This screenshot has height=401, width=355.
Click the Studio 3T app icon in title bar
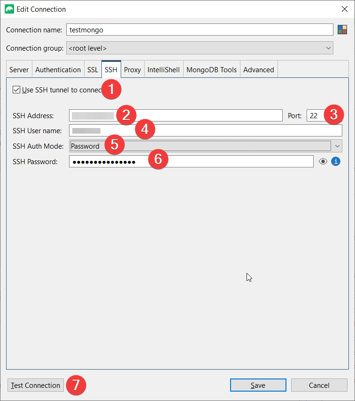[x=9, y=9]
